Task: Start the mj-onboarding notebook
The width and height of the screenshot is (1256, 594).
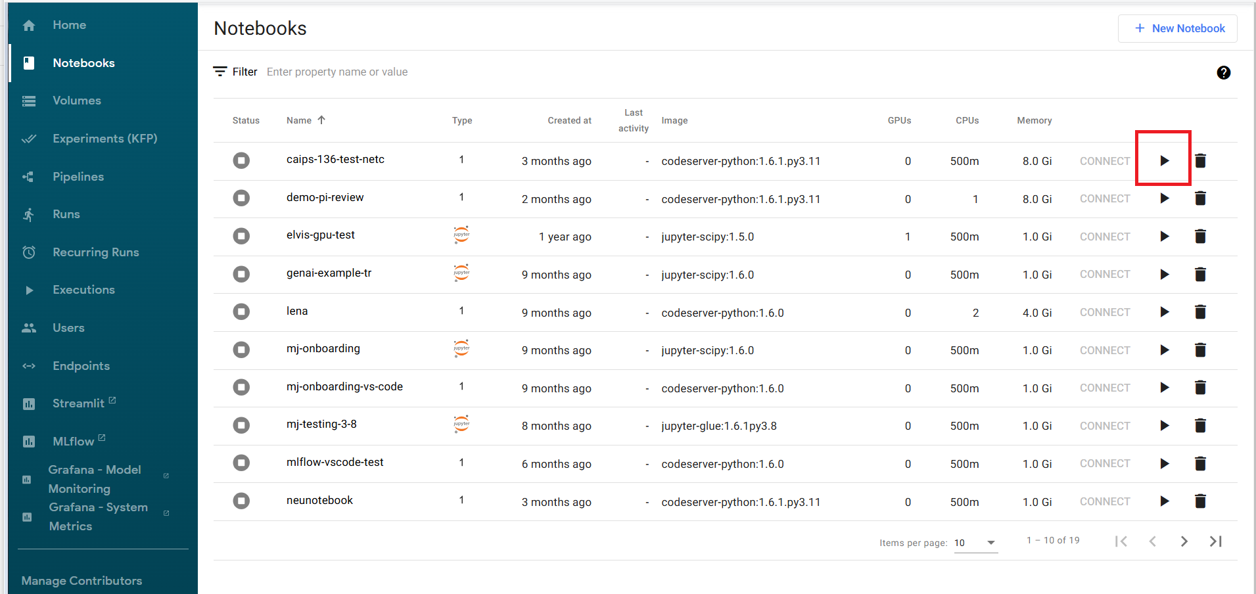Action: pos(1164,350)
